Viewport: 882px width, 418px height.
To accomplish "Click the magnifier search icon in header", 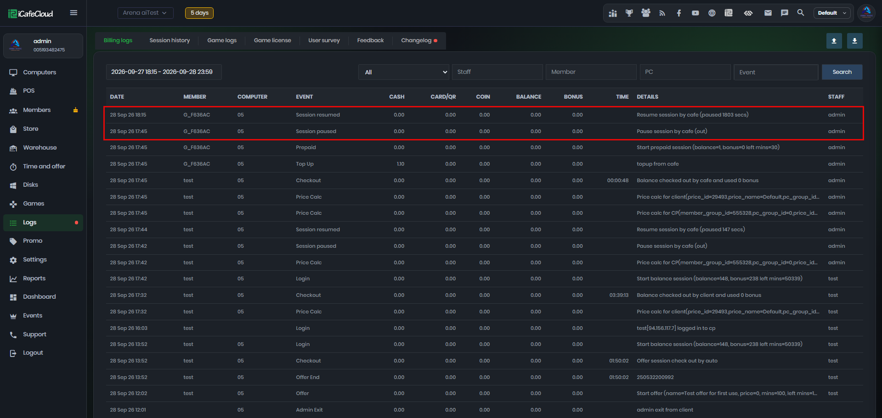I will click(801, 13).
